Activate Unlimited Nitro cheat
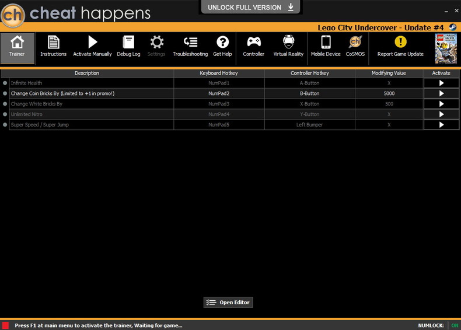The width and height of the screenshot is (461, 330). (x=441, y=114)
